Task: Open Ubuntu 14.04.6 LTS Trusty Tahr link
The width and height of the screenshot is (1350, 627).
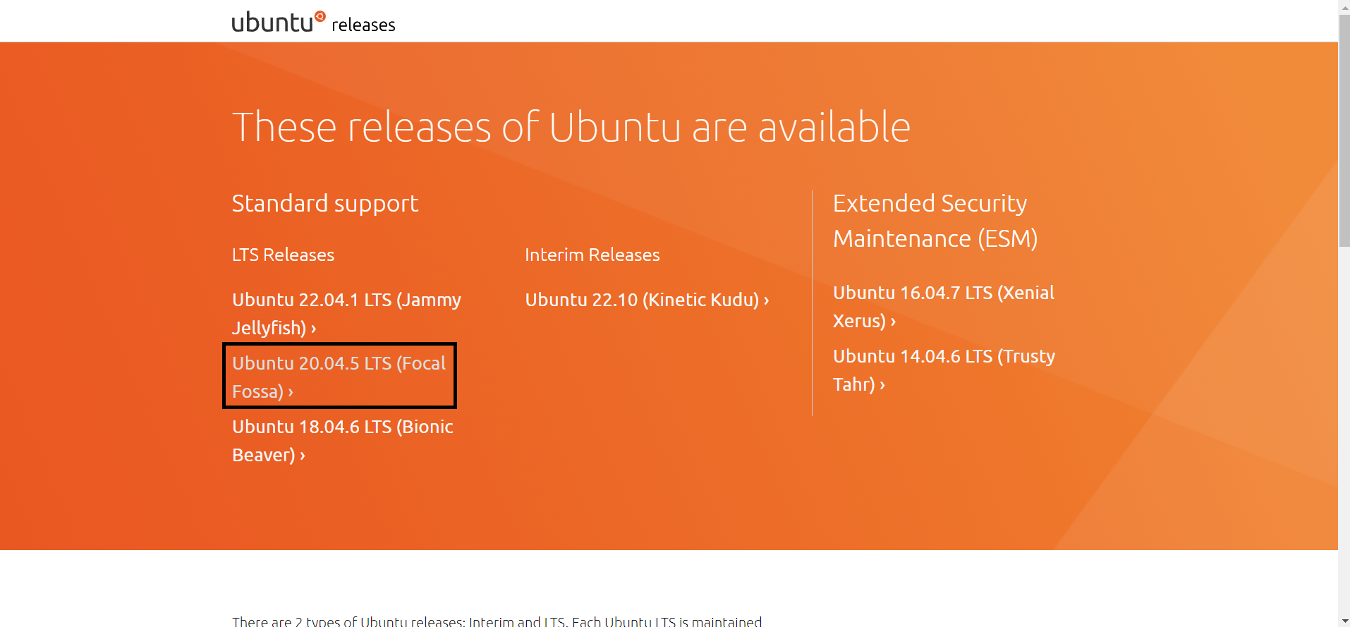Action: 944,370
